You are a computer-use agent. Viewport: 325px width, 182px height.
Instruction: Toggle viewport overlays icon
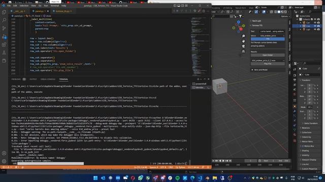click(264, 12)
